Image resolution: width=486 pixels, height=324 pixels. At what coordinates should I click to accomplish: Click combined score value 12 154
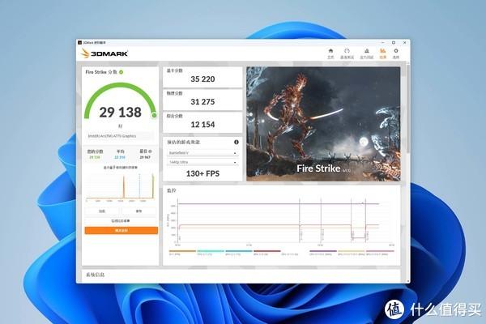202,124
